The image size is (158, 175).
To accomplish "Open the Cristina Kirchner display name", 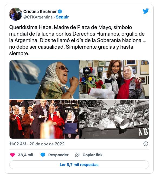I will pos(40,11).
